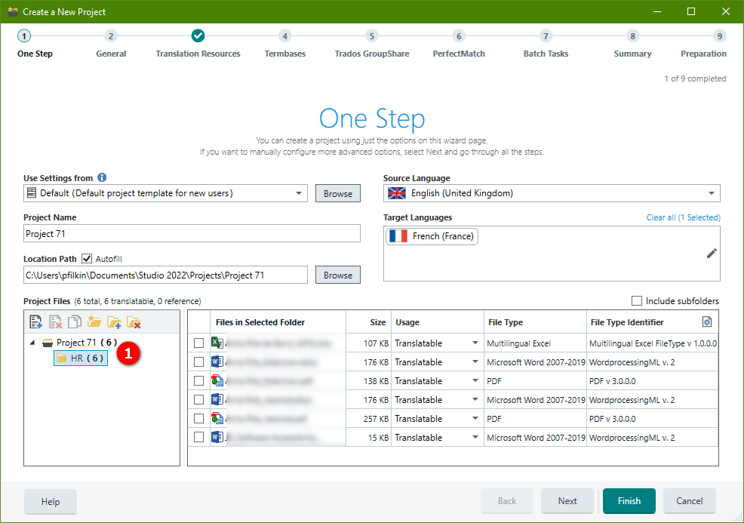744x523 pixels.
Task: Click the Add Files icon in Project Files toolbar
Action: pos(35,321)
